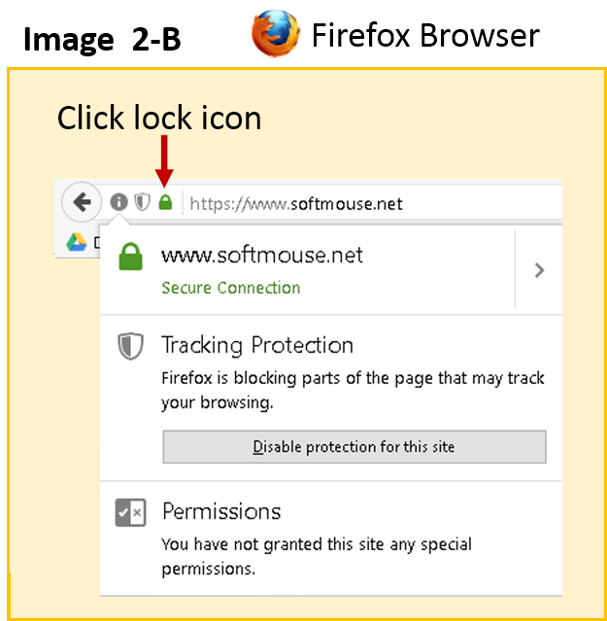Click the Permissions checkmark-and-x icon
607x621 pixels.
[130, 512]
